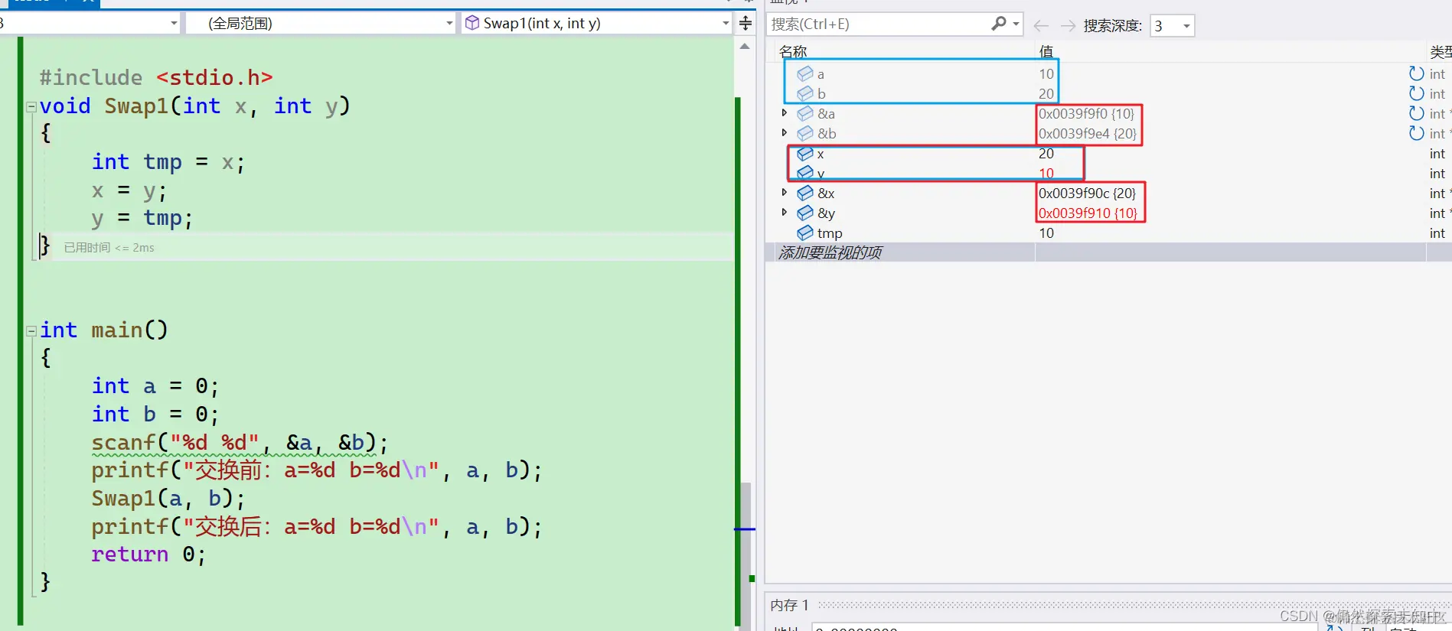The image size is (1452, 631).
Task: Click the cube icon of tmp variable
Action: coord(805,233)
